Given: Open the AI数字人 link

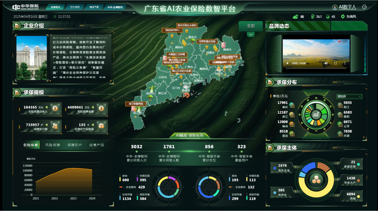Looking at the screenshot, I should click(x=347, y=7).
